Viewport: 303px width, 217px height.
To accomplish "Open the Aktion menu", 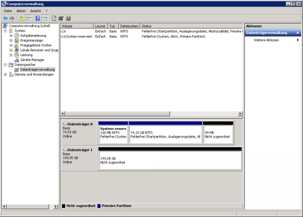I will coord(21,10).
